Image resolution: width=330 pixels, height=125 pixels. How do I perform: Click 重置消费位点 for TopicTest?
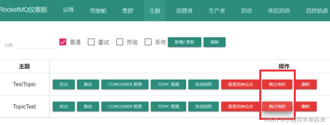tap(240, 106)
